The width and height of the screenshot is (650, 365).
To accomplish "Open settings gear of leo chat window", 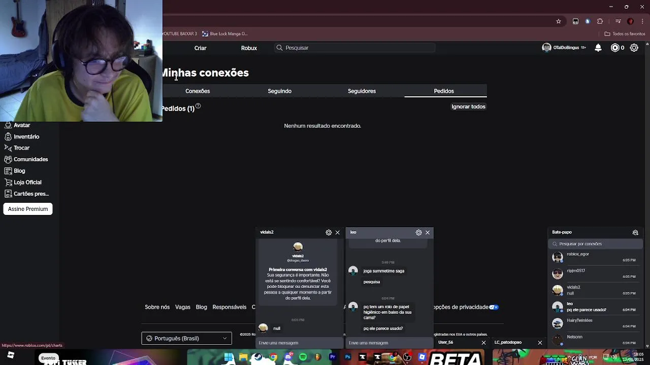I will (x=418, y=233).
